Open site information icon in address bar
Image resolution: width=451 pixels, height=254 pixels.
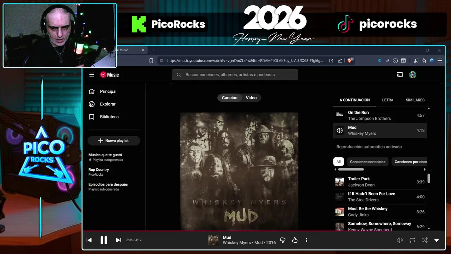click(x=161, y=61)
